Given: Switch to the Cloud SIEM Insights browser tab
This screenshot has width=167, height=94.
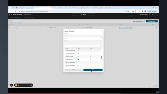Looking at the screenshot, I should pos(99,8).
